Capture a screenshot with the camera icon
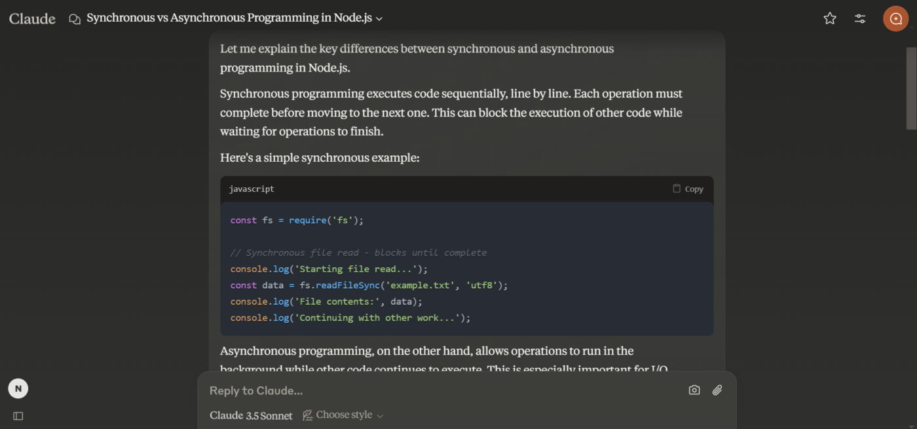 [694, 390]
